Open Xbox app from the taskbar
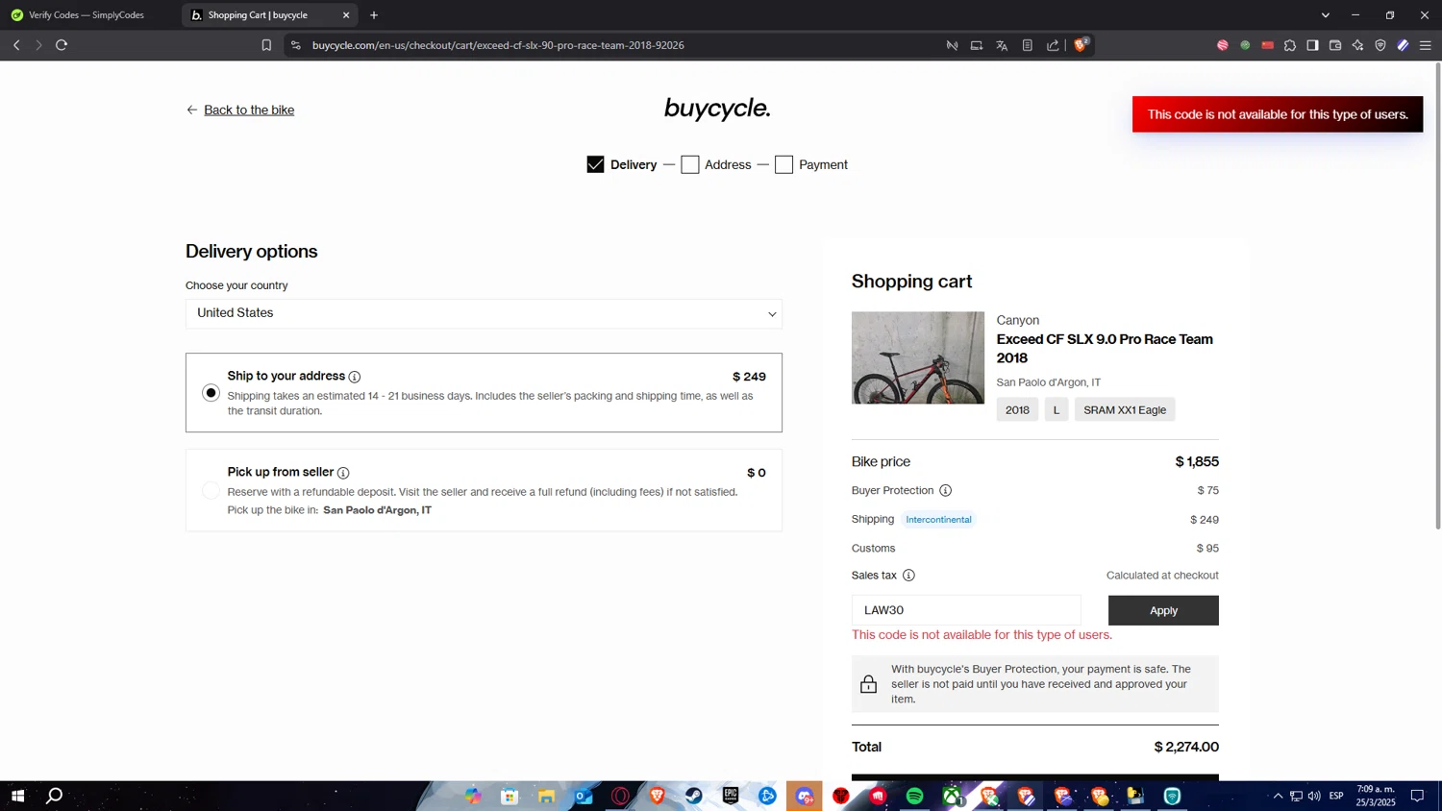The width and height of the screenshot is (1442, 811). tap(952, 796)
